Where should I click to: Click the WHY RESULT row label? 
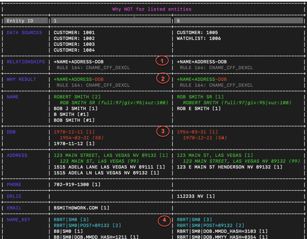(21, 80)
